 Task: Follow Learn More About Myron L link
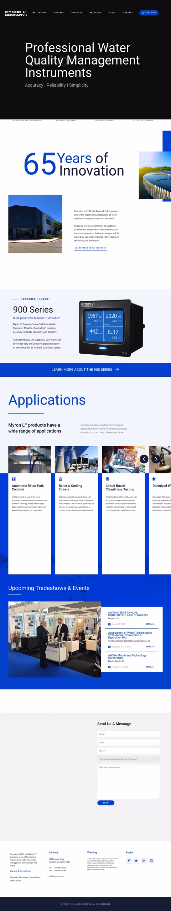pos(90,248)
